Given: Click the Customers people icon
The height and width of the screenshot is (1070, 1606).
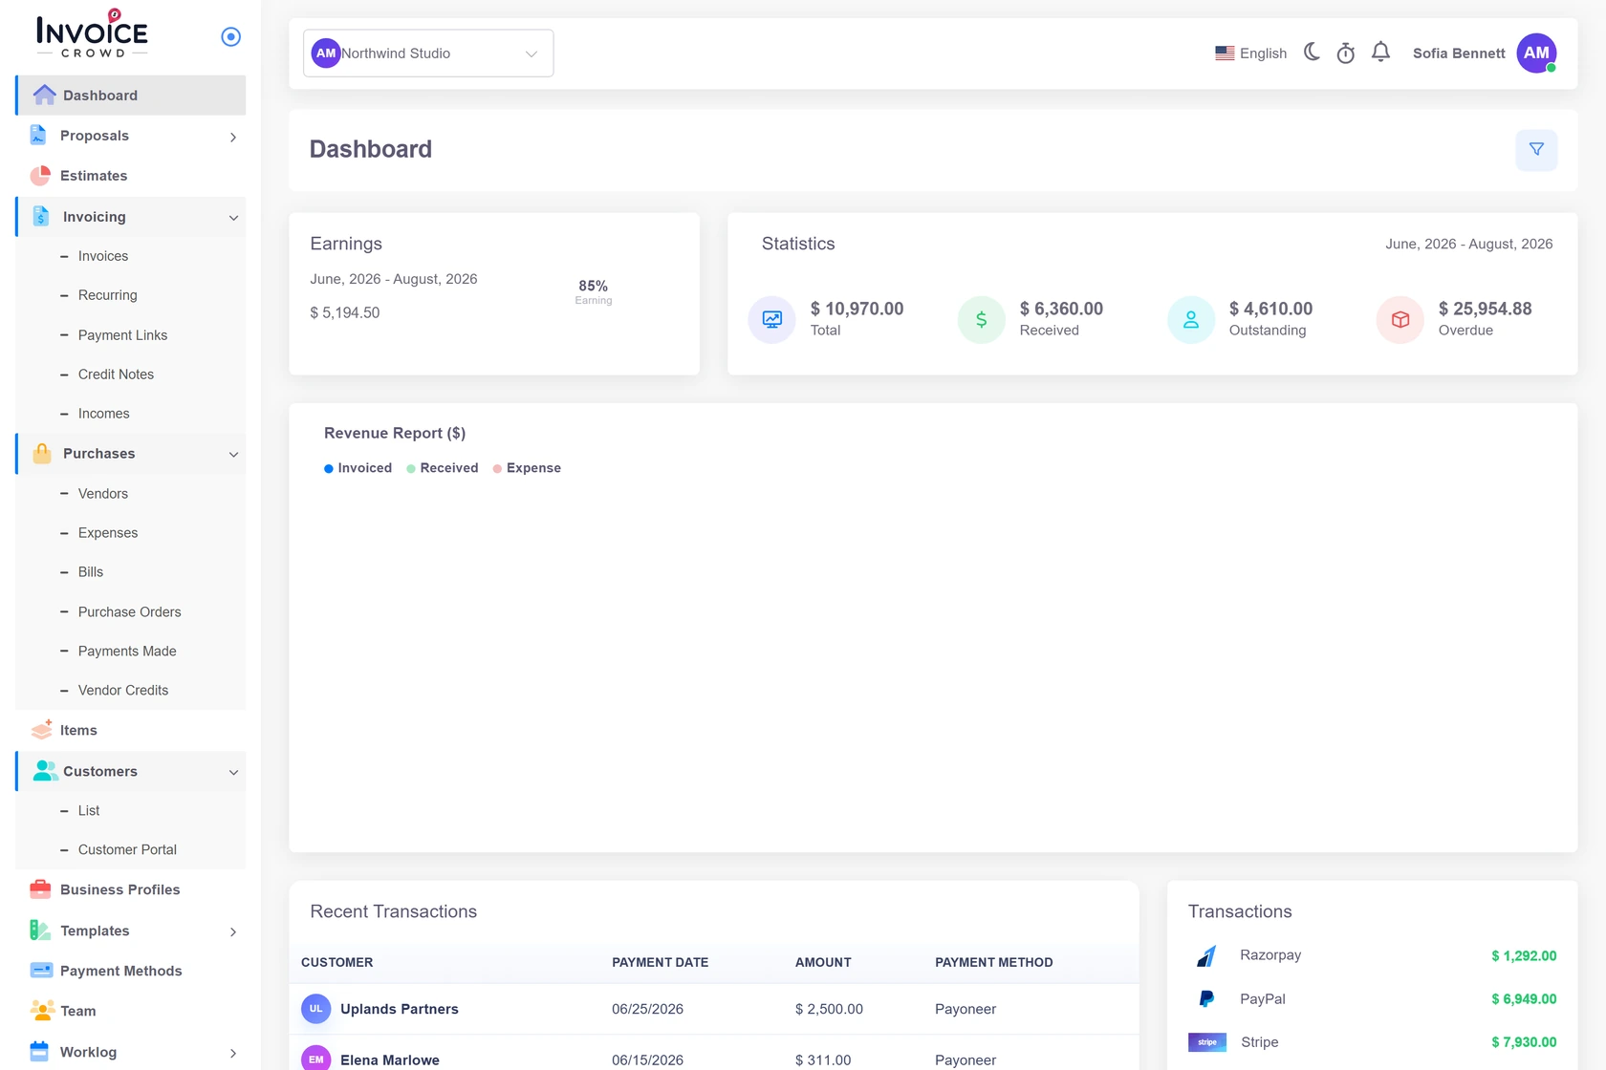Looking at the screenshot, I should [45, 771].
